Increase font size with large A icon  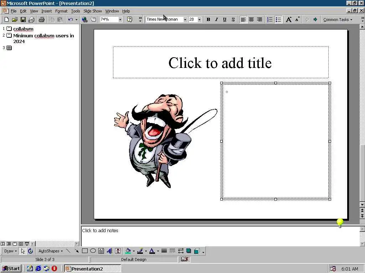coord(289,20)
